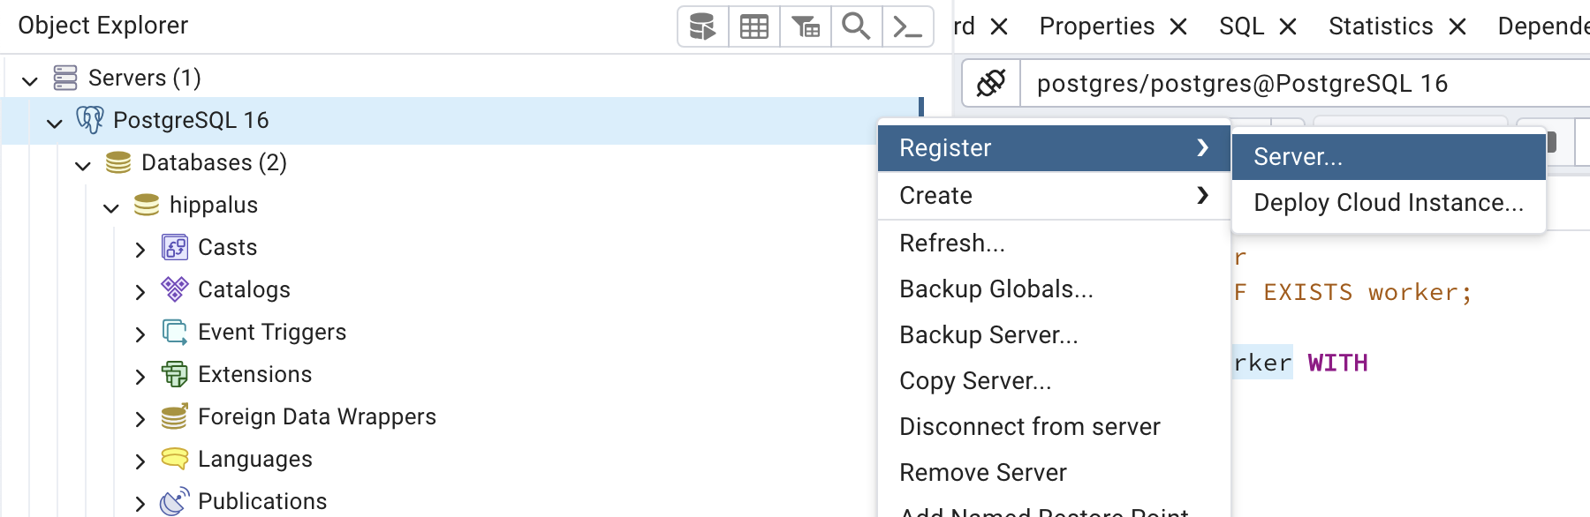Switch to the Properties tab
This screenshot has width=1590, height=517.
click(x=1096, y=26)
